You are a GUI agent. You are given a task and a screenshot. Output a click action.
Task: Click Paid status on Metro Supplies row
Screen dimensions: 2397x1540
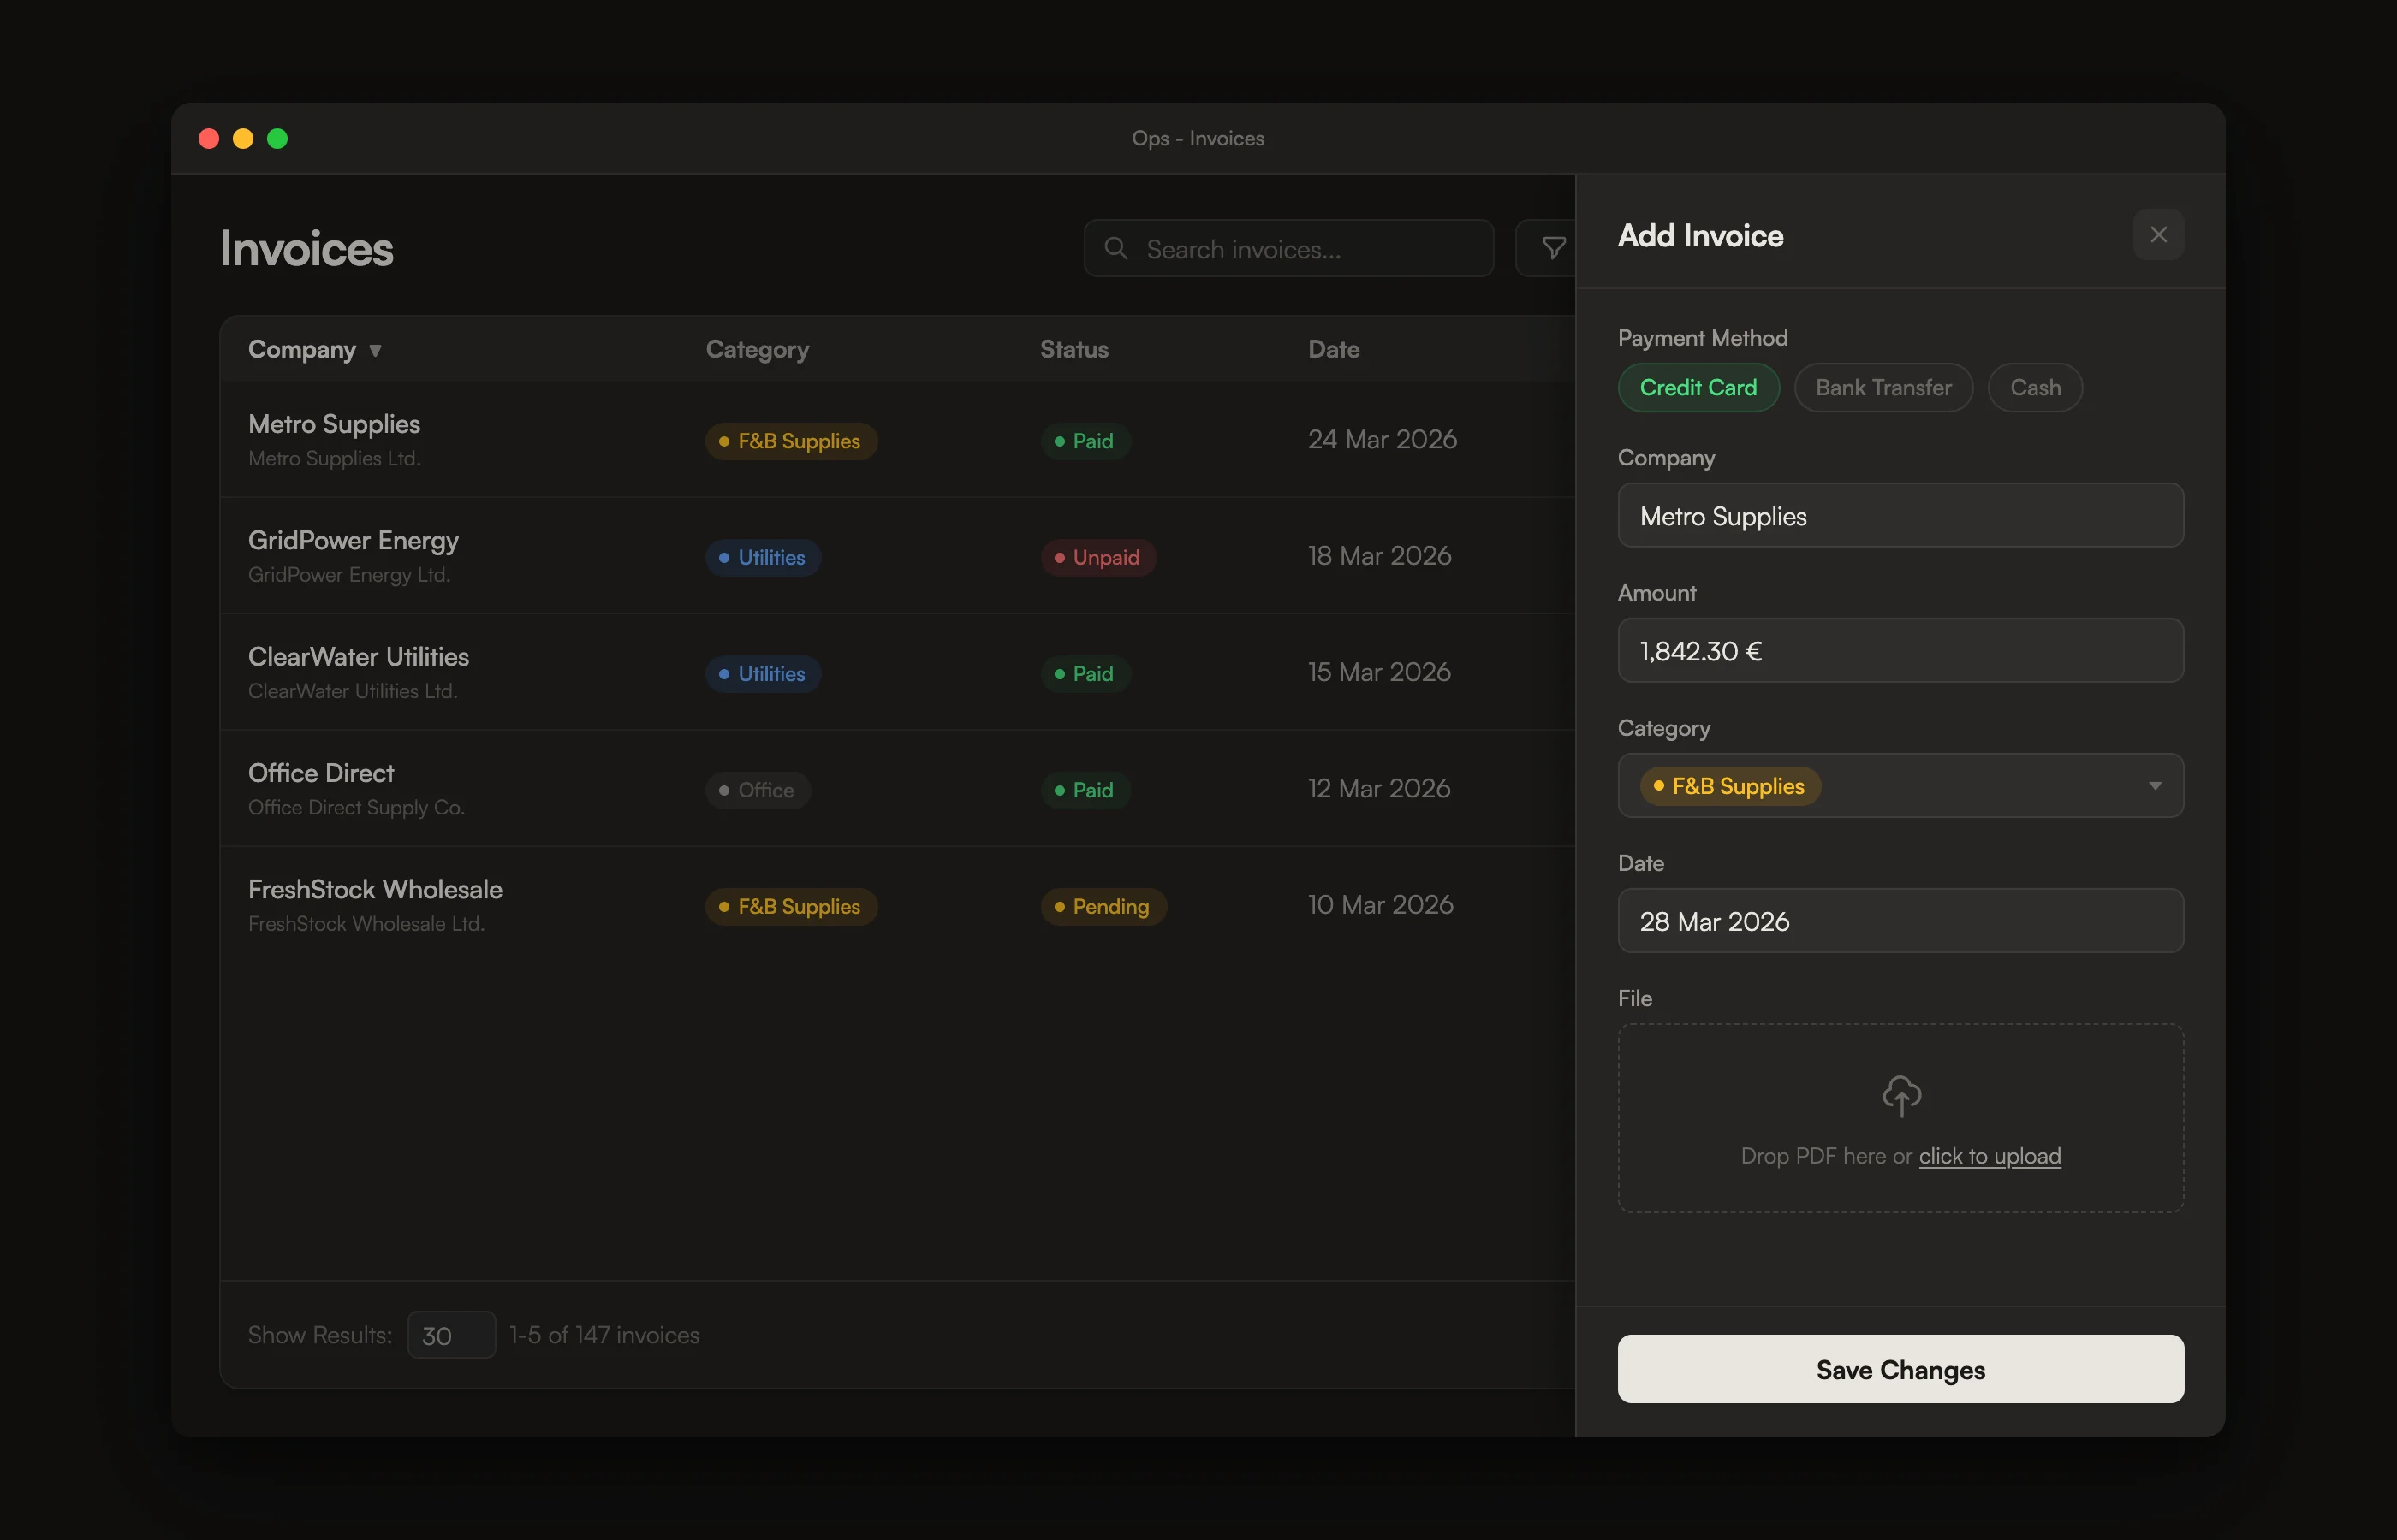(x=1085, y=441)
